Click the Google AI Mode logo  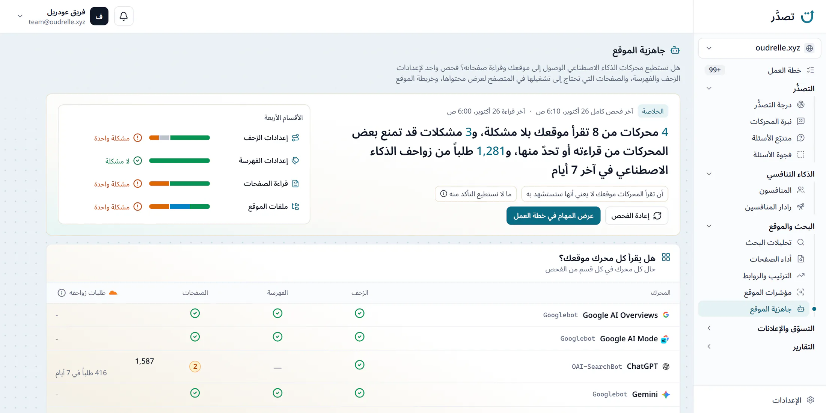[x=665, y=339]
